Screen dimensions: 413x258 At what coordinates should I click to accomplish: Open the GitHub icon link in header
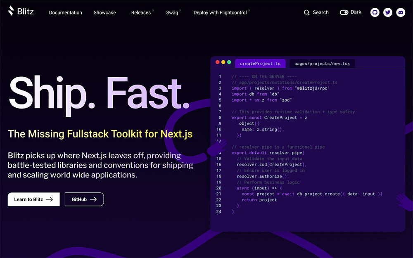coord(375,12)
